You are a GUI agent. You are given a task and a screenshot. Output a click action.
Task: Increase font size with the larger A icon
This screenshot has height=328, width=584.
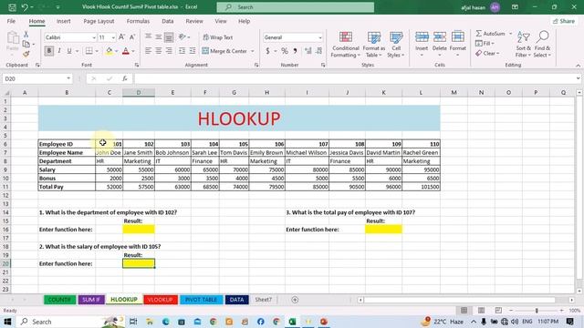(x=121, y=37)
